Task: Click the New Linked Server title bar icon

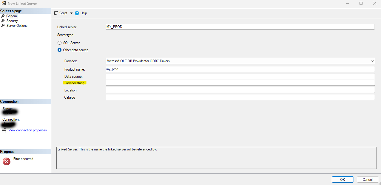Action: 3,3
